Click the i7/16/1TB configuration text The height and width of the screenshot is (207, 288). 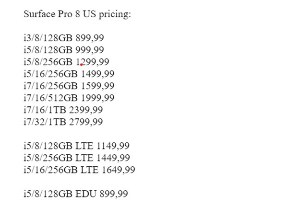pos(45,110)
